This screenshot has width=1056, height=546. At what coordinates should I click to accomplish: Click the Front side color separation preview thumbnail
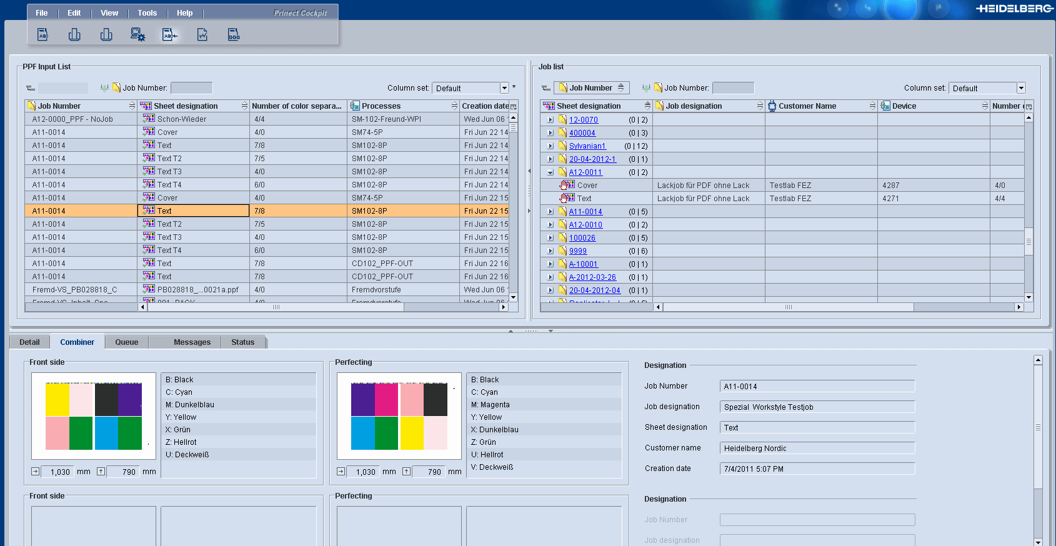pyautogui.click(x=94, y=416)
